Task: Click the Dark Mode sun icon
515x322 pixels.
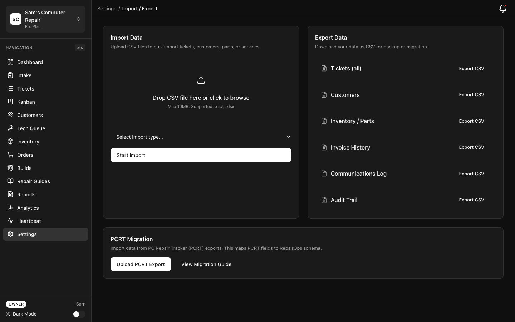Action: (x=8, y=314)
